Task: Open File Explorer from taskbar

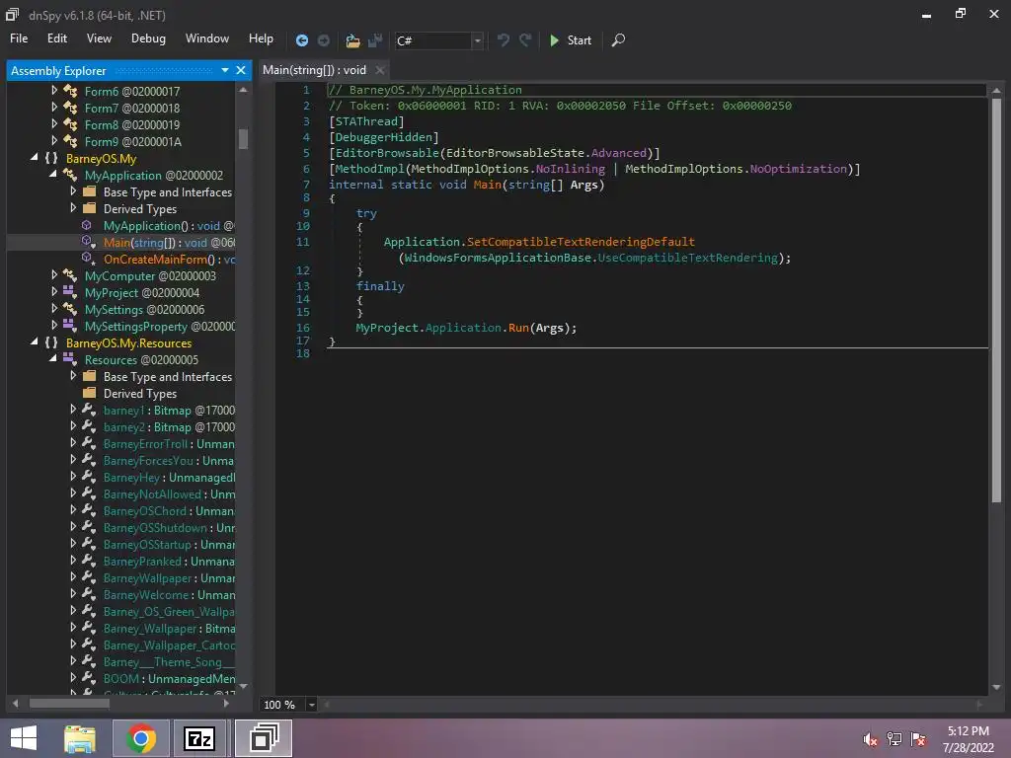Action: [80, 738]
